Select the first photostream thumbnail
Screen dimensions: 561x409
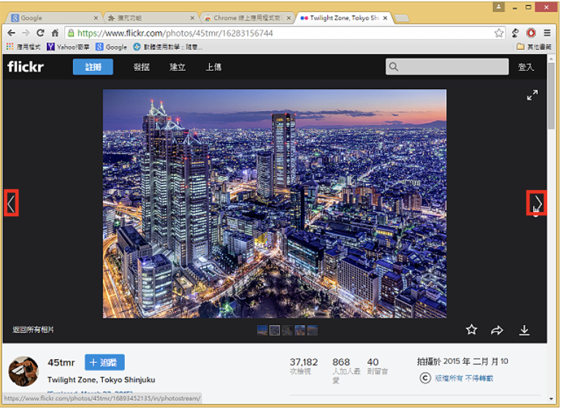pos(262,330)
